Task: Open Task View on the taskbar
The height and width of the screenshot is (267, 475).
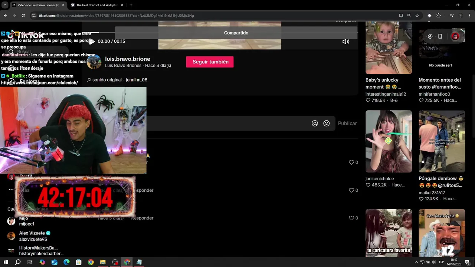Action: tap(30, 262)
